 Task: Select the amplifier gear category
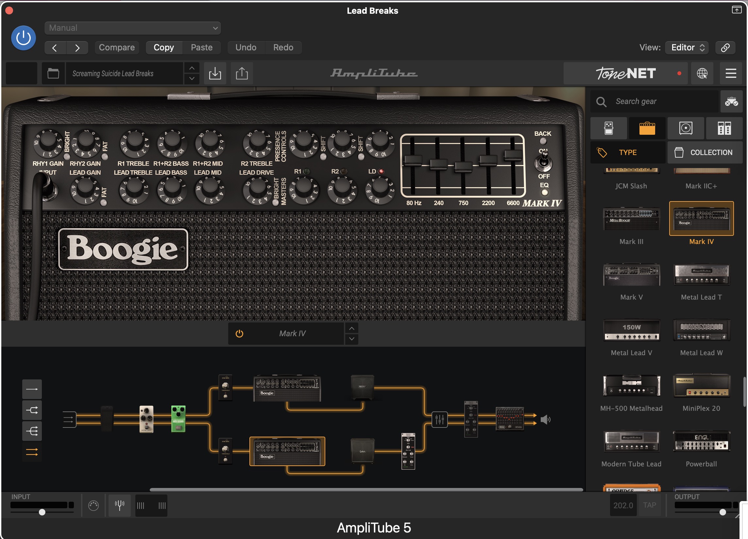tap(647, 128)
